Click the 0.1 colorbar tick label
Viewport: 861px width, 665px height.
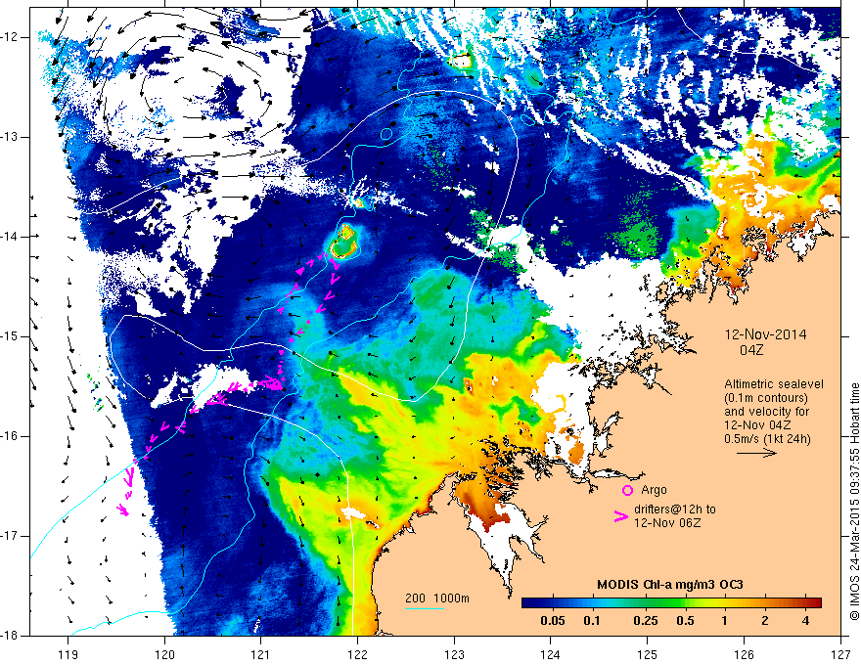point(592,621)
